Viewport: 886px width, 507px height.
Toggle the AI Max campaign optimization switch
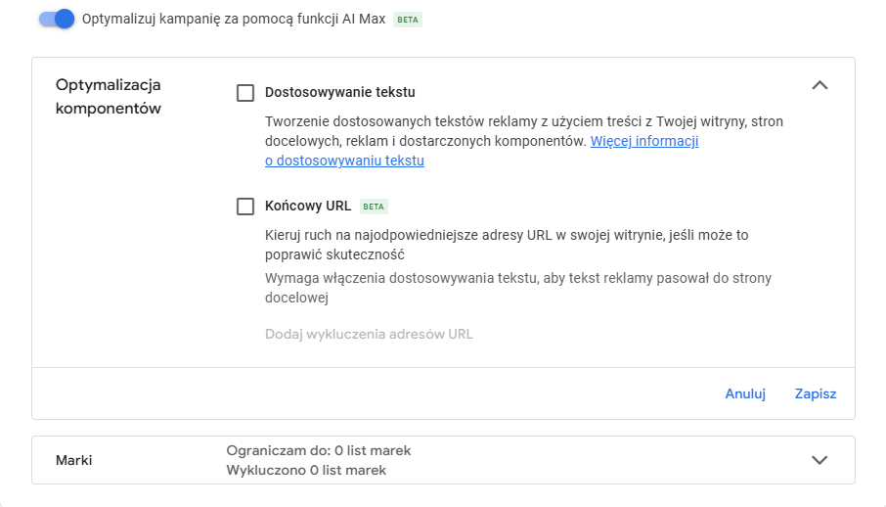[57, 19]
